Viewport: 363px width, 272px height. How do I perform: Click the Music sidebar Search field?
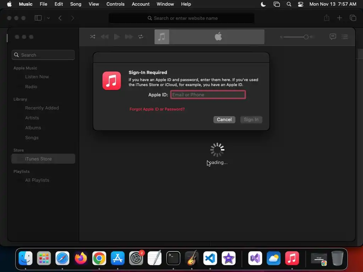tap(43, 55)
